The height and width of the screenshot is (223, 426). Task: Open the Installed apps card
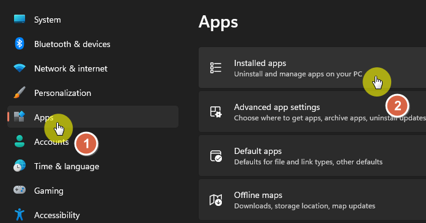point(312,68)
